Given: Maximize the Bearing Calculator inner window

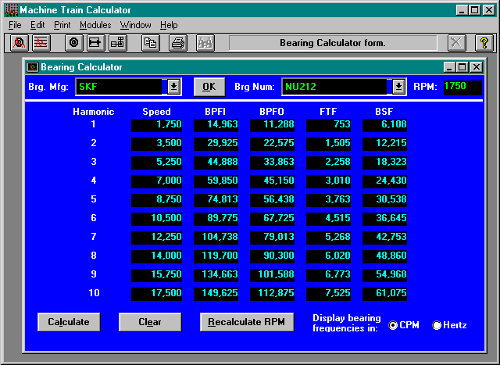Looking at the screenshot, I should click(462, 67).
